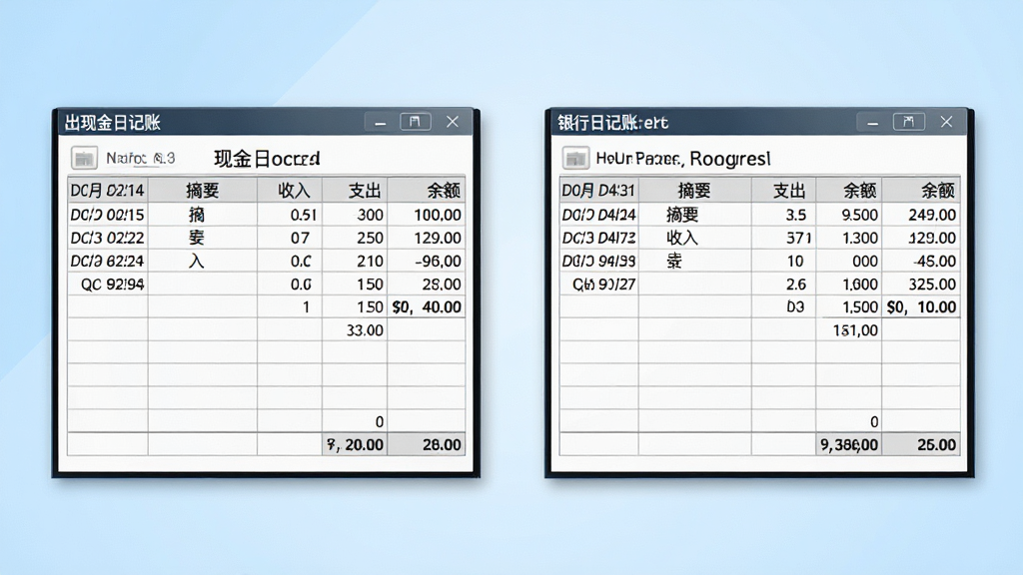The width and height of the screenshot is (1023, 575).
Task: Minimize the 出现金日记账 window
Action: point(381,122)
